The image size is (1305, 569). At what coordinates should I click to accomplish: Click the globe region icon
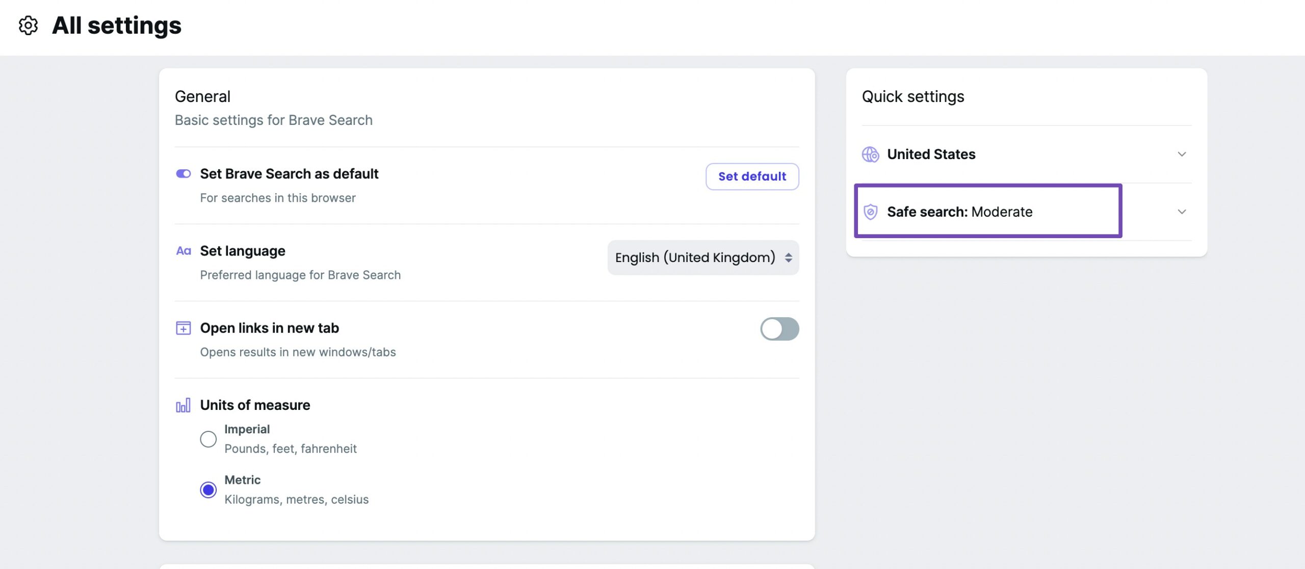pyautogui.click(x=871, y=154)
